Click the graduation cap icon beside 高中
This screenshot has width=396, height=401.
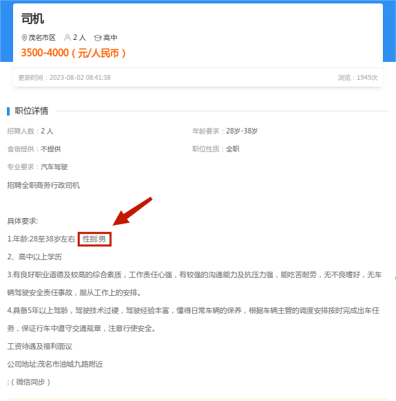point(98,38)
